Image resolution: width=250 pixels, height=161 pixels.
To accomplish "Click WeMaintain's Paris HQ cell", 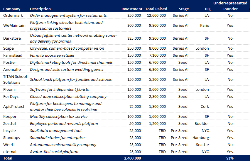I will pos(205,25).
